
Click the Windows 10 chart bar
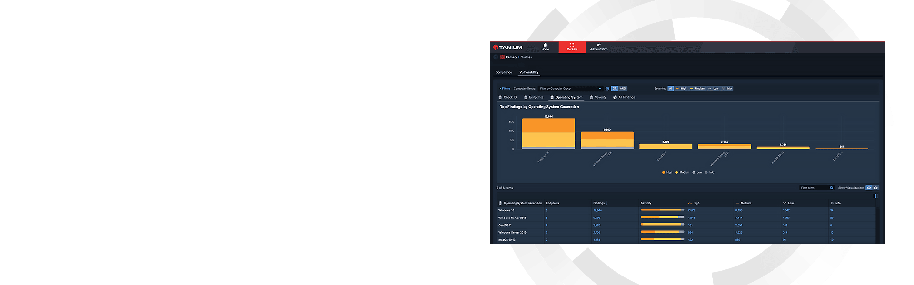pyautogui.click(x=548, y=133)
